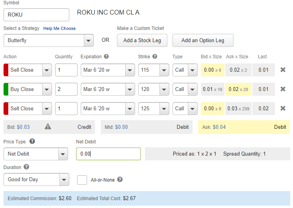293x208 pixels.
Task: Remove the 125 strike call leg
Action: click(x=283, y=108)
